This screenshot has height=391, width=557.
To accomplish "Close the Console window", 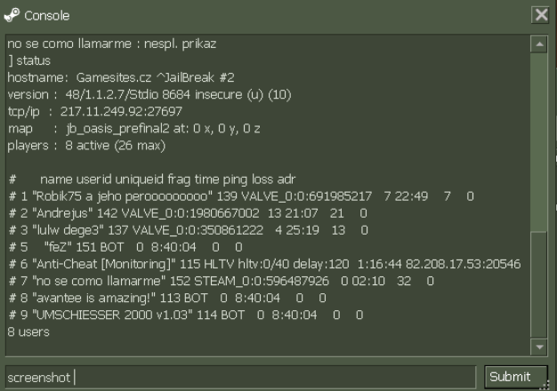I will point(539,14).
